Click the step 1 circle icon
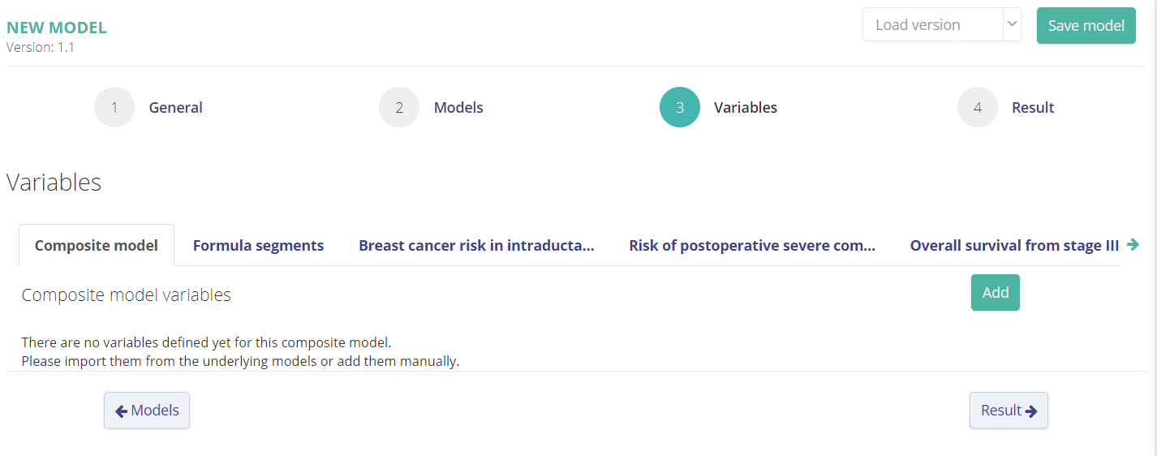 (114, 107)
